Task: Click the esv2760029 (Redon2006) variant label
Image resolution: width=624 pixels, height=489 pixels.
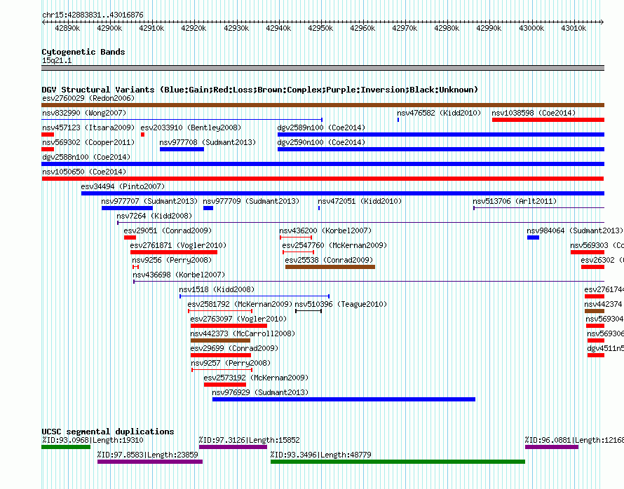Action: tap(88, 98)
